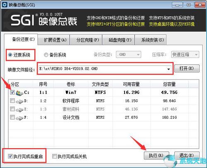Check the D: partition checkbox
The width and height of the screenshot is (207, 168).
point(12,101)
